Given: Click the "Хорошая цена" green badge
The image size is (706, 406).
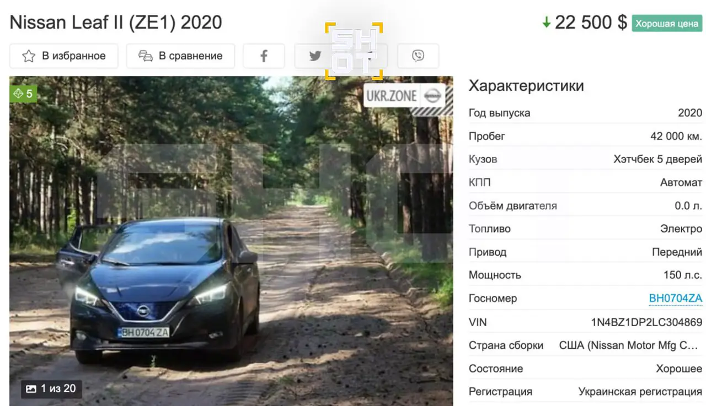Looking at the screenshot, I should [x=666, y=23].
